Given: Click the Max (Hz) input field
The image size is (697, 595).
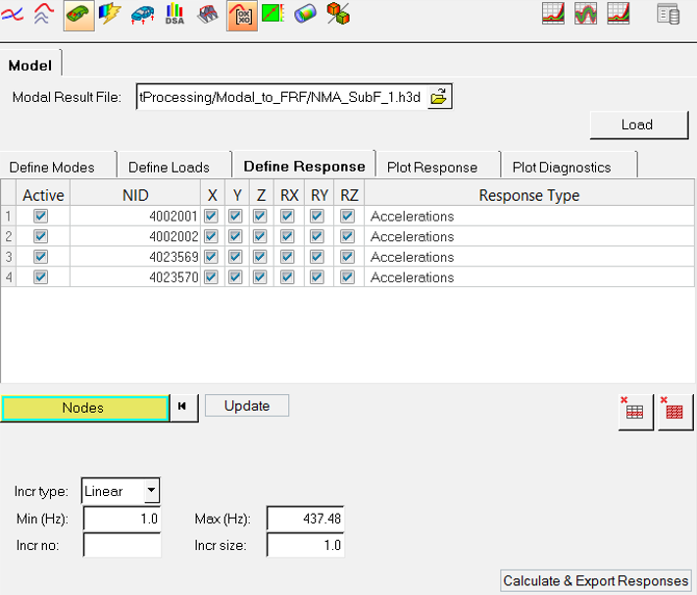Looking at the screenshot, I should (305, 518).
